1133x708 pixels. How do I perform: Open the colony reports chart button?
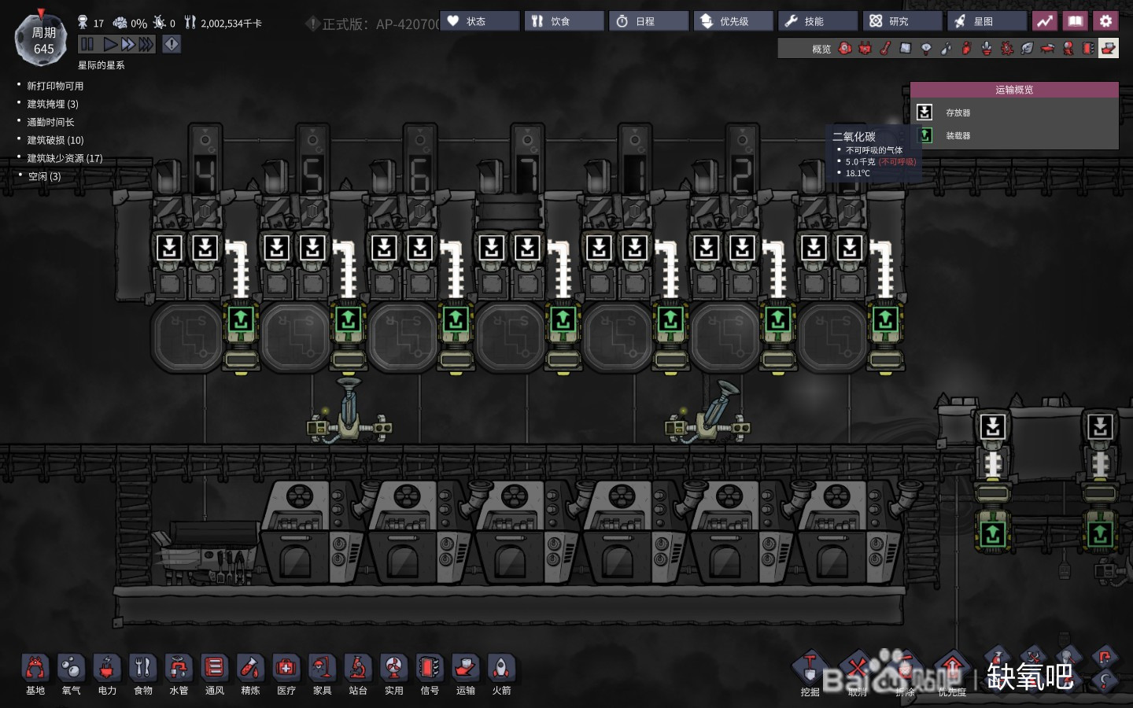[1045, 21]
